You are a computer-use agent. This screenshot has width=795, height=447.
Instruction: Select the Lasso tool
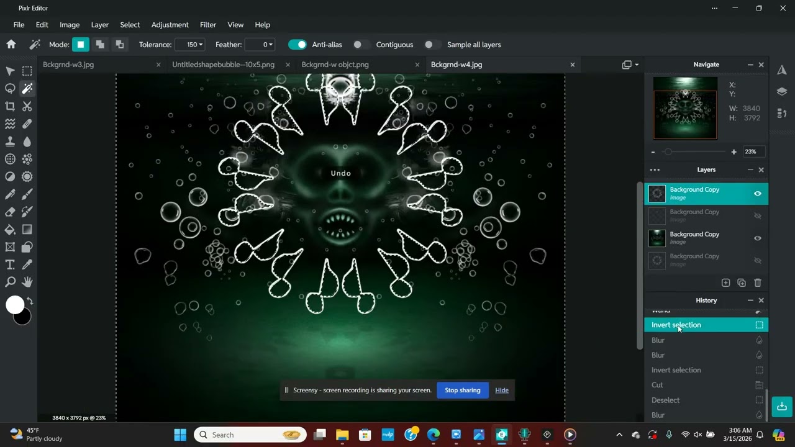click(10, 89)
